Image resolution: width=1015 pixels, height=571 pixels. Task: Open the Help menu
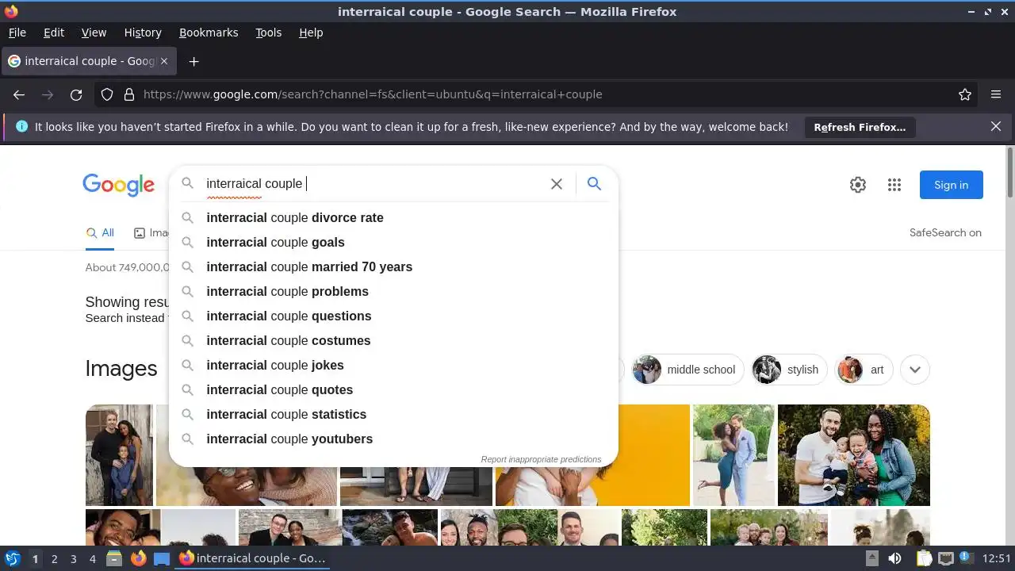(x=311, y=33)
